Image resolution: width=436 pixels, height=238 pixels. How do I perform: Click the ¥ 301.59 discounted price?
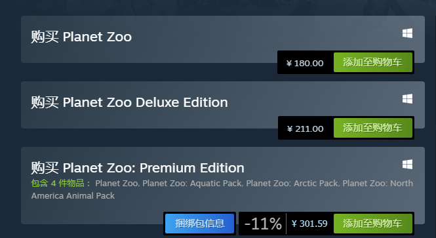309,224
